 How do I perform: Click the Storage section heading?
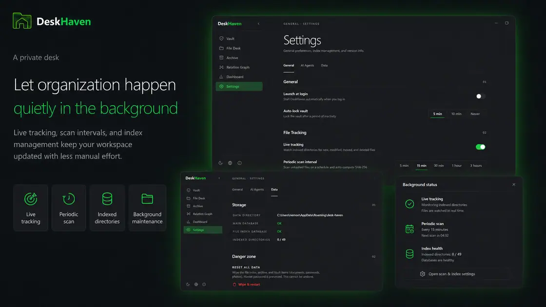click(239, 205)
